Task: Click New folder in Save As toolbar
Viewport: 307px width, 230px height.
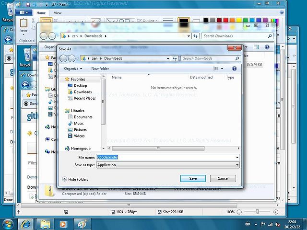Action: (x=100, y=69)
